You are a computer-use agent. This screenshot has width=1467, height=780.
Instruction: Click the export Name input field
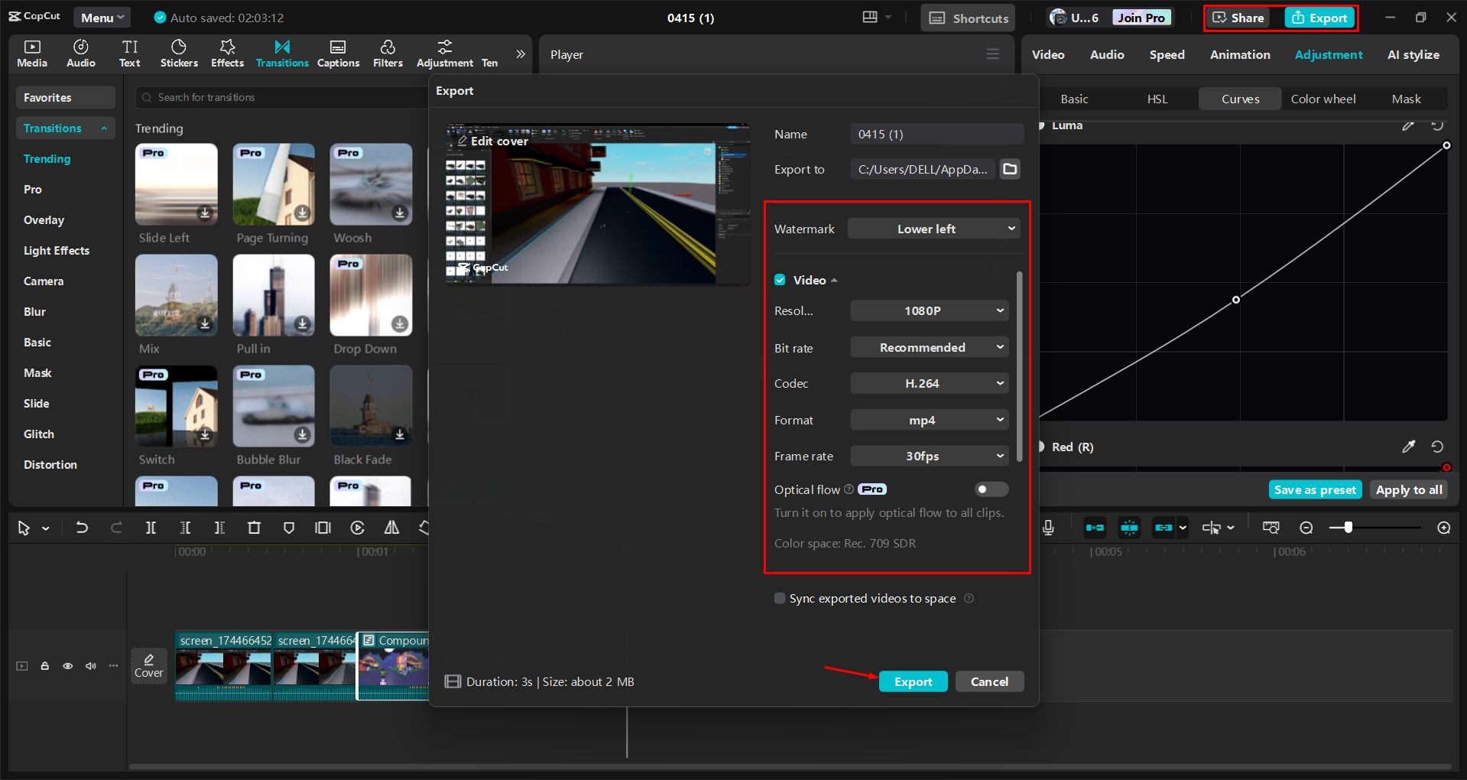(x=936, y=134)
